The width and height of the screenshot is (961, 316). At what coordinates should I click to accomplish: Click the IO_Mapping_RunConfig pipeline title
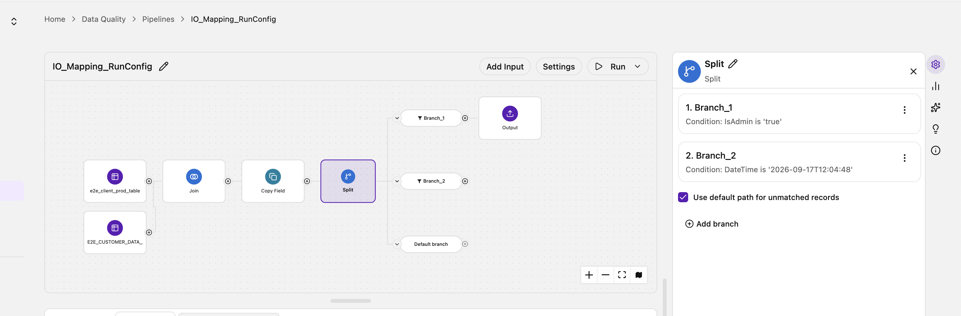point(102,66)
